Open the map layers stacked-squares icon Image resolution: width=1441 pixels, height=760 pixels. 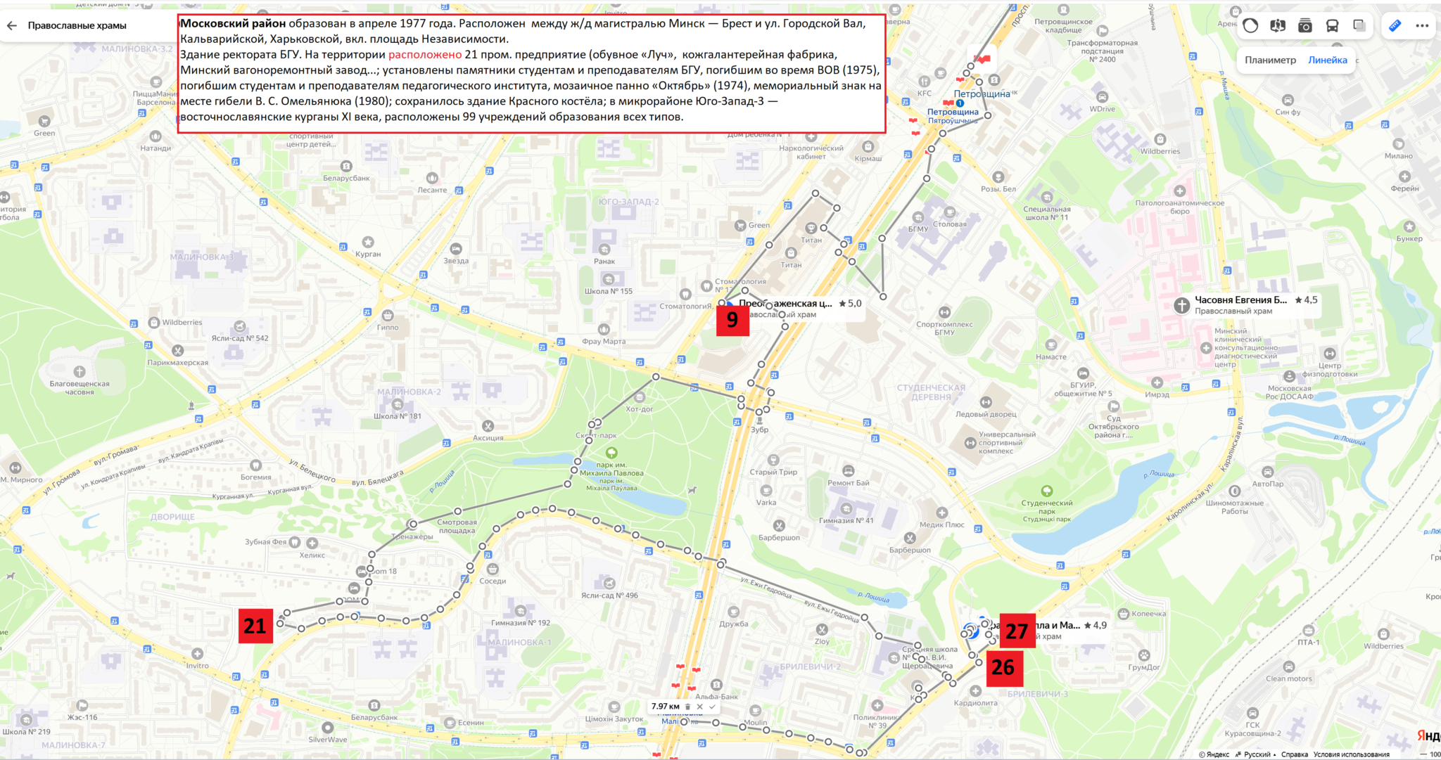[x=1359, y=25]
